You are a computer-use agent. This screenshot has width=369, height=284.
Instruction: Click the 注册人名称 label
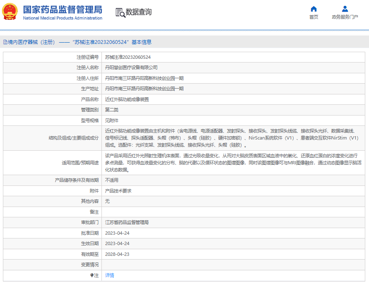coord(87,67)
